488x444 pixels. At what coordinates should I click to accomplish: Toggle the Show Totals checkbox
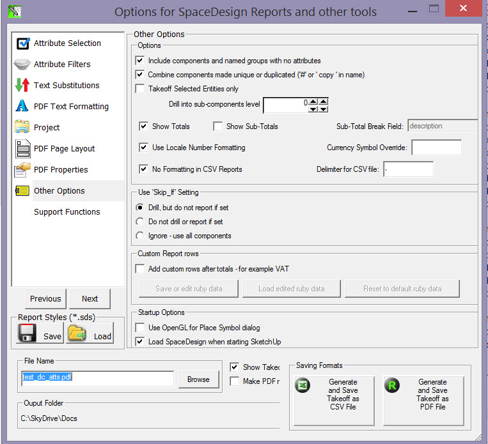pos(143,126)
